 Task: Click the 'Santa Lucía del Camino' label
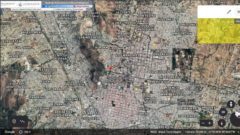tap(186, 102)
